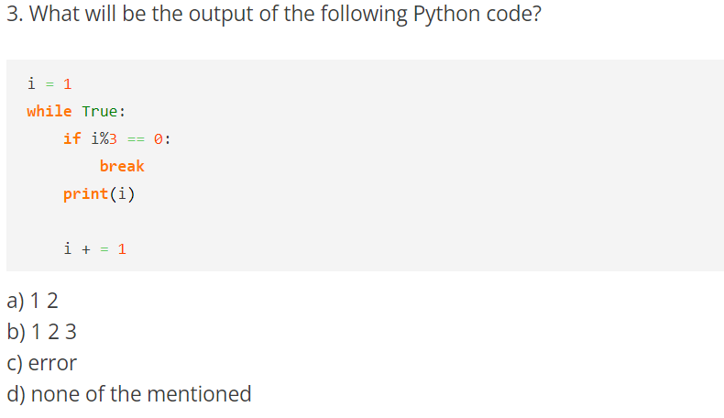Click the 'print(i)' code line
The image size is (724, 418).
pos(99,194)
